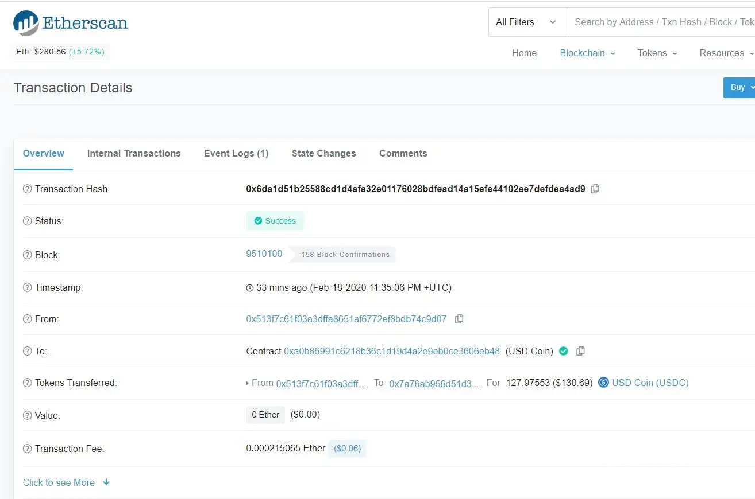Click the search by address input field
This screenshot has width=755, height=499.
coord(661,22)
